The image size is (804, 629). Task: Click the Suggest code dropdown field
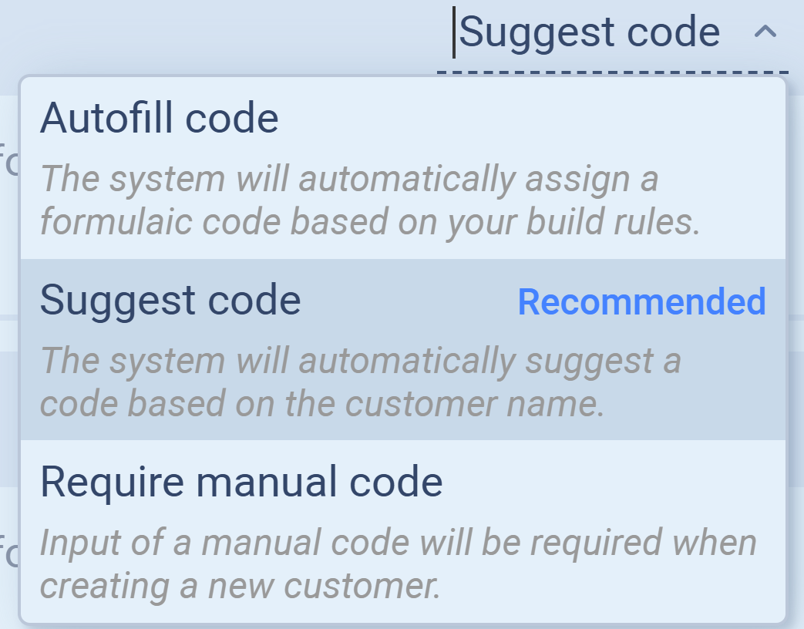tap(590, 33)
